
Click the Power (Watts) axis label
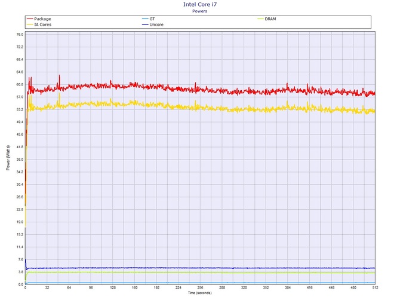tap(8, 158)
